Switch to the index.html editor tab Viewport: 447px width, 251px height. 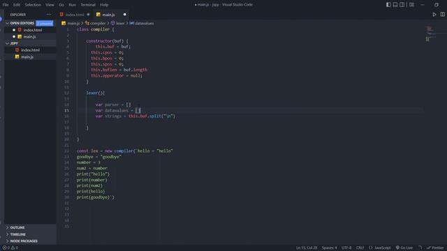[x=75, y=15]
